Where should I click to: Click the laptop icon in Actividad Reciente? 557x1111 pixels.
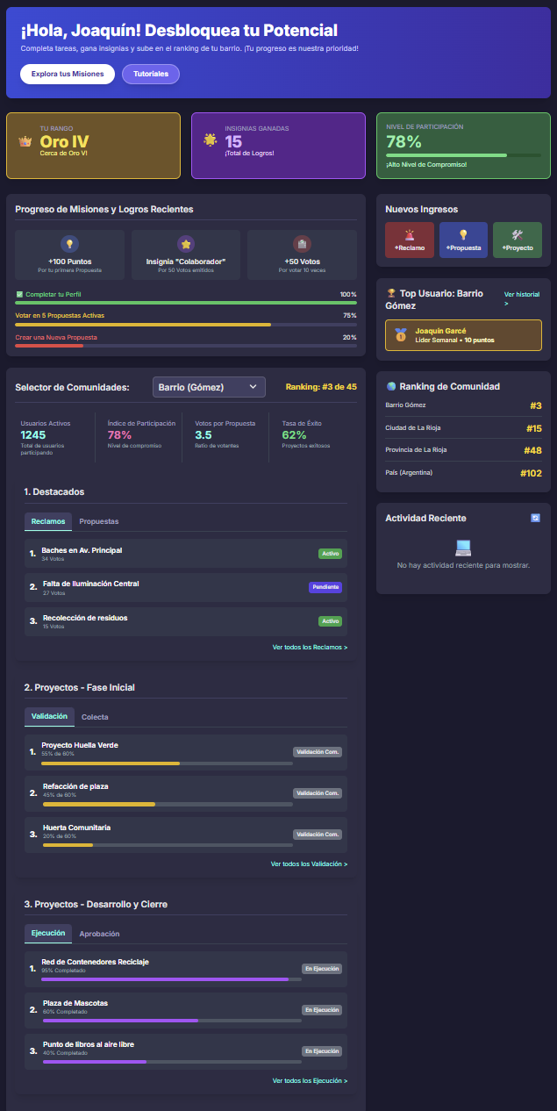point(463,548)
